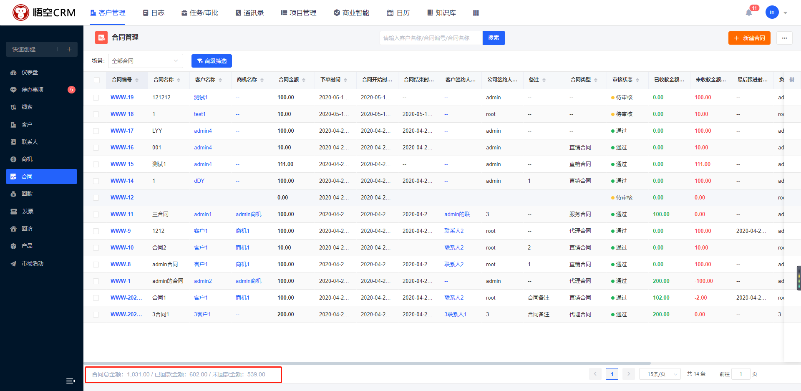Switch to 商业智能 top tab
Screen dimensions: 801x391
click(351, 13)
